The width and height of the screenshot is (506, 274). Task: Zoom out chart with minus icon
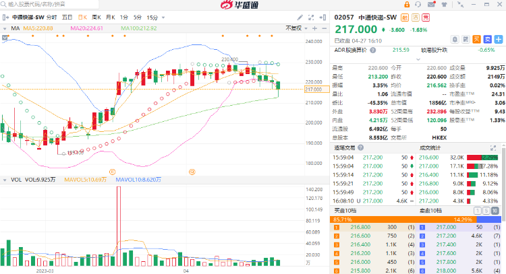coord(325,28)
